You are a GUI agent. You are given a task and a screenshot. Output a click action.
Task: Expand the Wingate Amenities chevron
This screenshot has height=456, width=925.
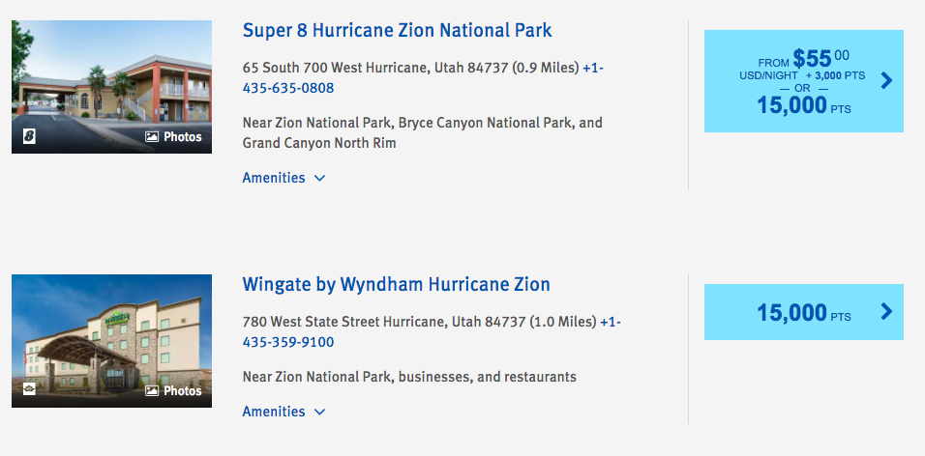click(x=319, y=412)
